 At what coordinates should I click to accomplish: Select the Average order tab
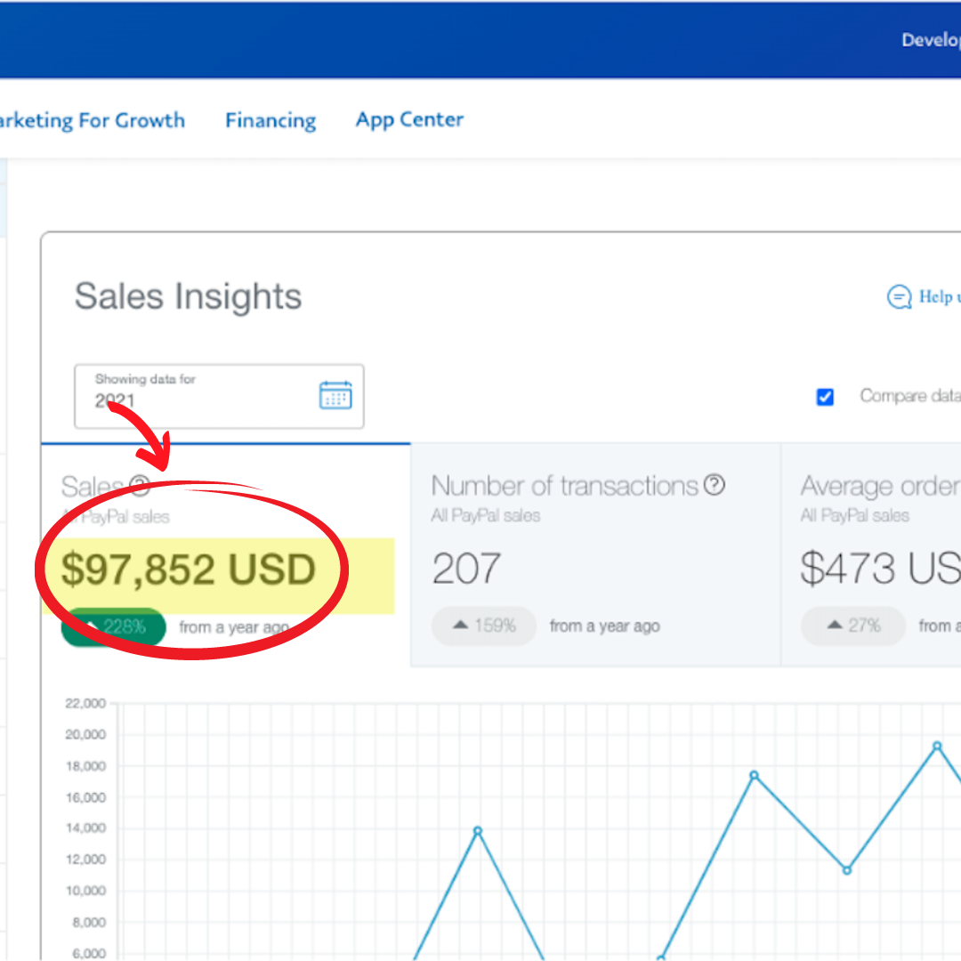pyautogui.click(x=879, y=486)
